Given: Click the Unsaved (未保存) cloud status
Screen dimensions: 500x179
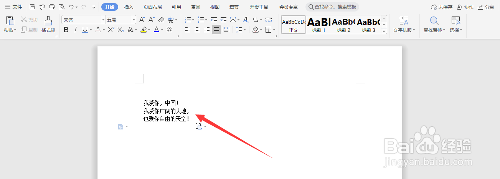Looking at the screenshot, I should coord(442,7).
